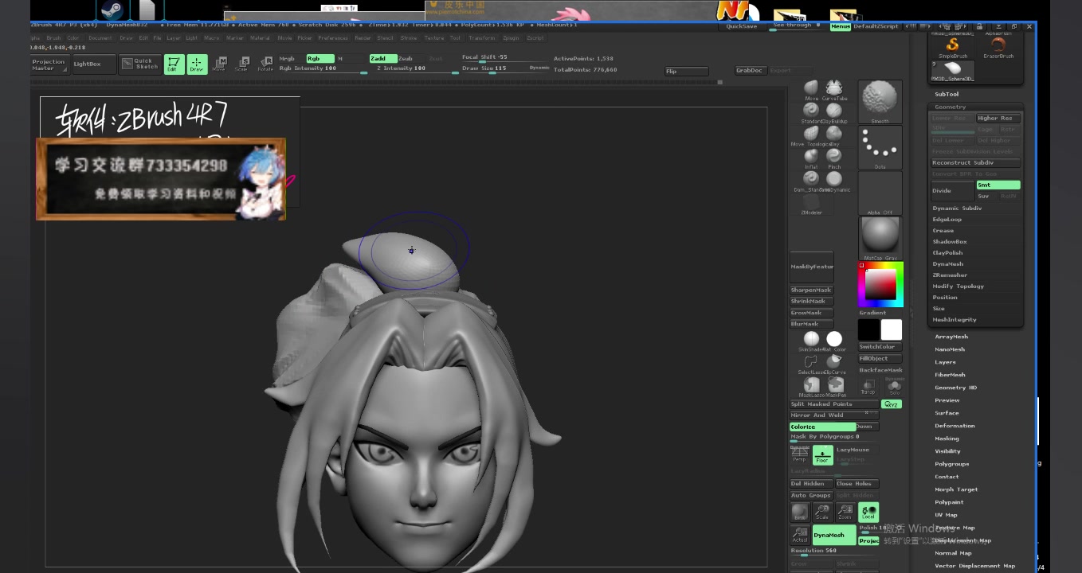The width and height of the screenshot is (1082, 573).
Task: Click the Zoom view icon
Action: click(845, 513)
